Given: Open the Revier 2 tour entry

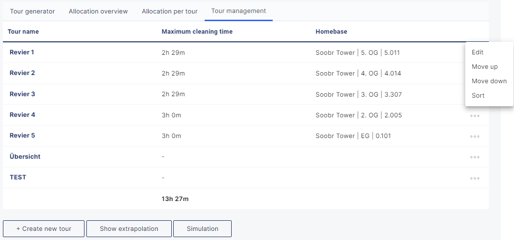Looking at the screenshot, I should pos(22,73).
